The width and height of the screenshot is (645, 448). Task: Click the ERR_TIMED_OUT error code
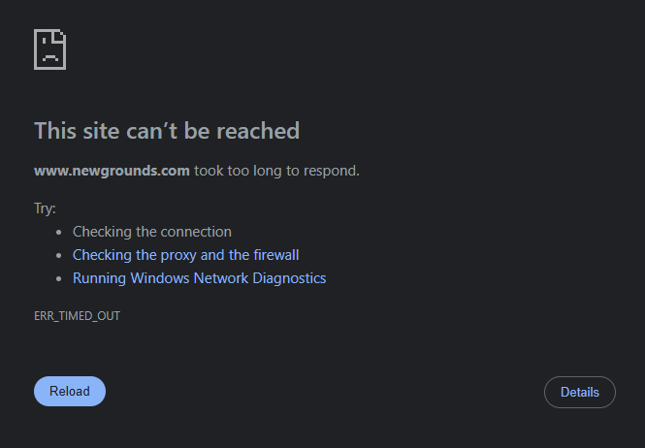77,316
